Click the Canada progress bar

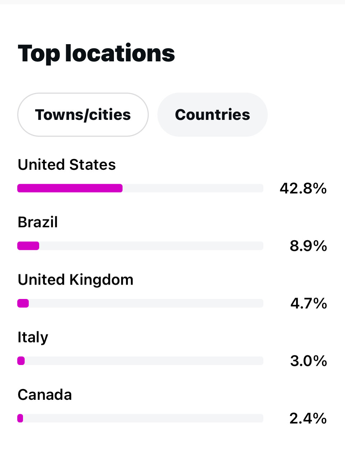pyautogui.click(x=140, y=418)
